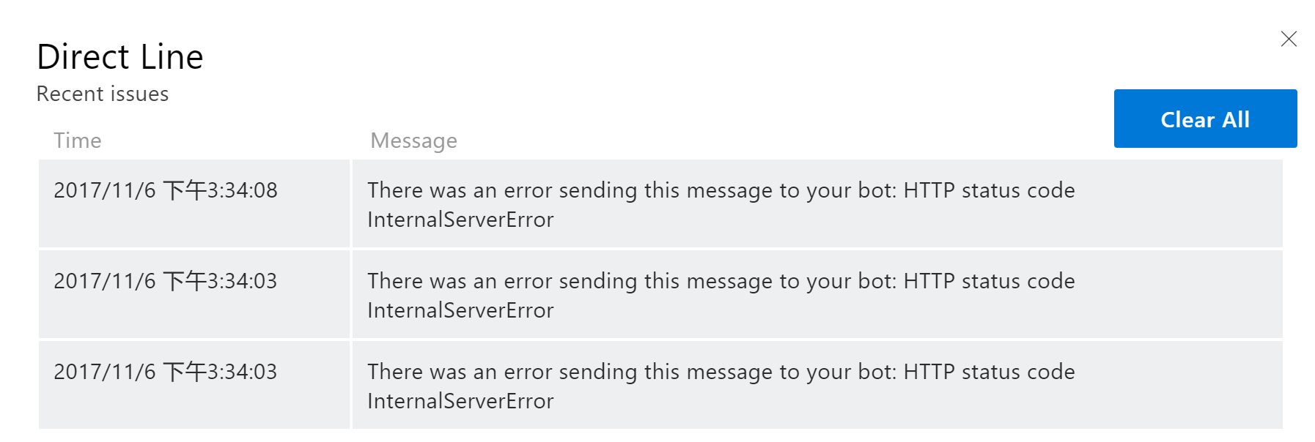Click the Recent issues label
Viewport: 1315px width, 442px height.
click(x=102, y=94)
